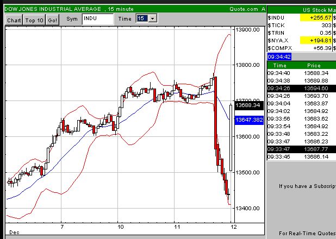This screenshot has height=239, width=336.
Task: Select the trade row priced 13686.23
Action: coord(302,142)
